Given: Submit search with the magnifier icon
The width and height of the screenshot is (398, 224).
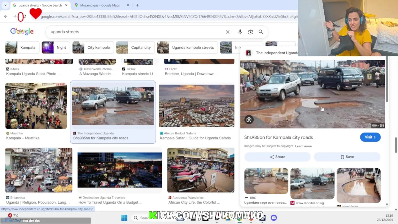Looking at the screenshot, I should tap(261, 32).
